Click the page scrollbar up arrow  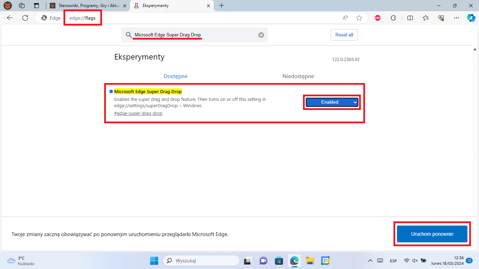475,50
